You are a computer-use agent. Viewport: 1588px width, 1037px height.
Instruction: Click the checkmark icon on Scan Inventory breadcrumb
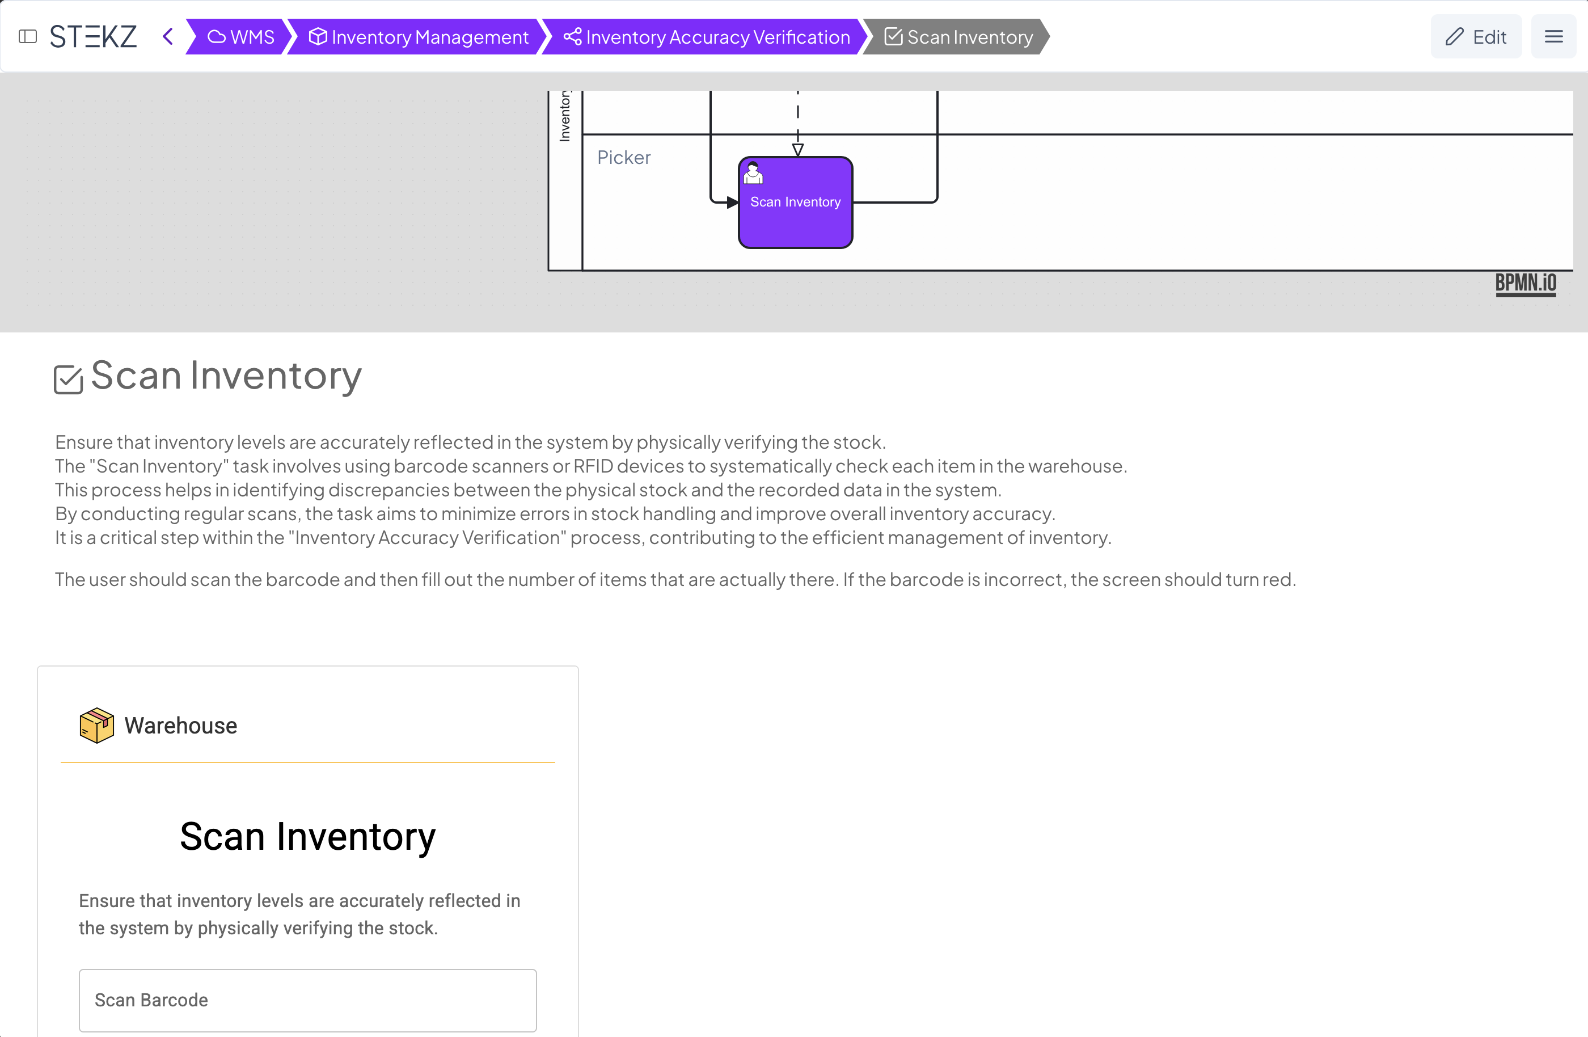point(893,37)
